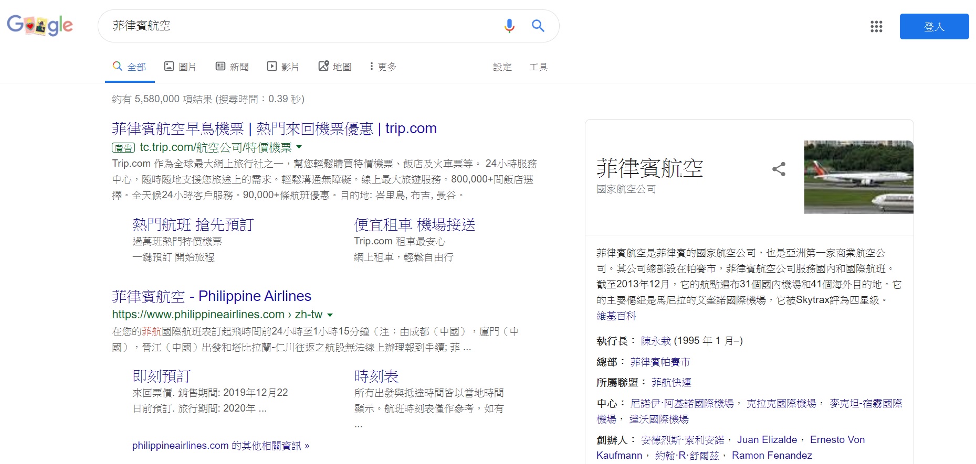
Task: Open the 菲律賓航空 - Philippine Airlines result
Action: (x=211, y=296)
